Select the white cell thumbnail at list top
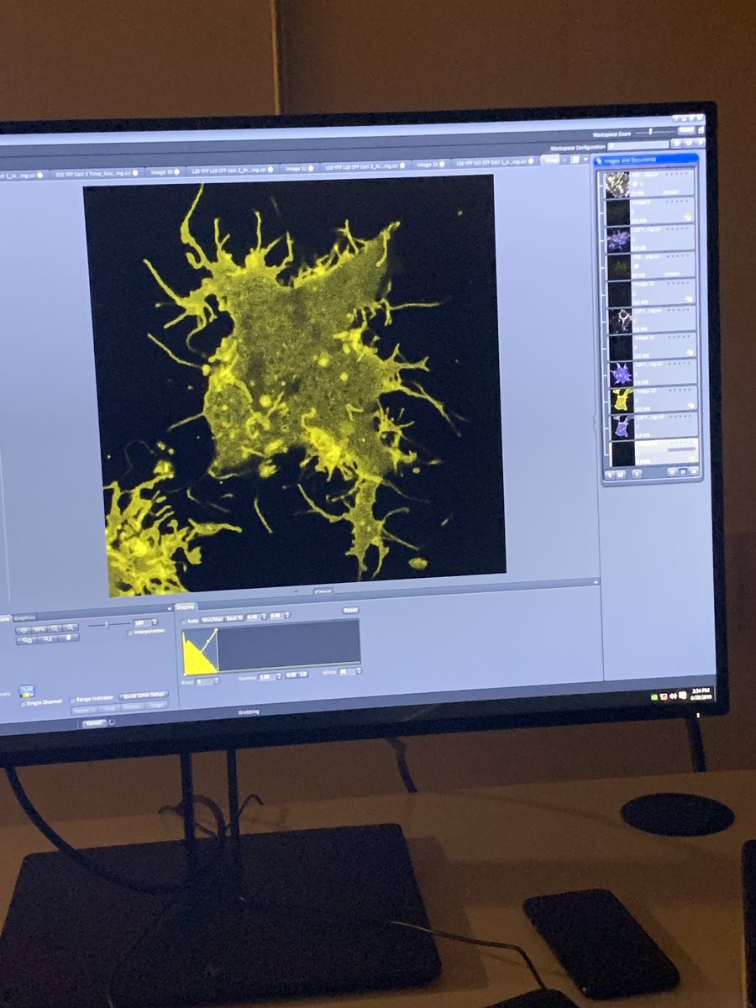This screenshot has height=1008, width=756. (618, 185)
